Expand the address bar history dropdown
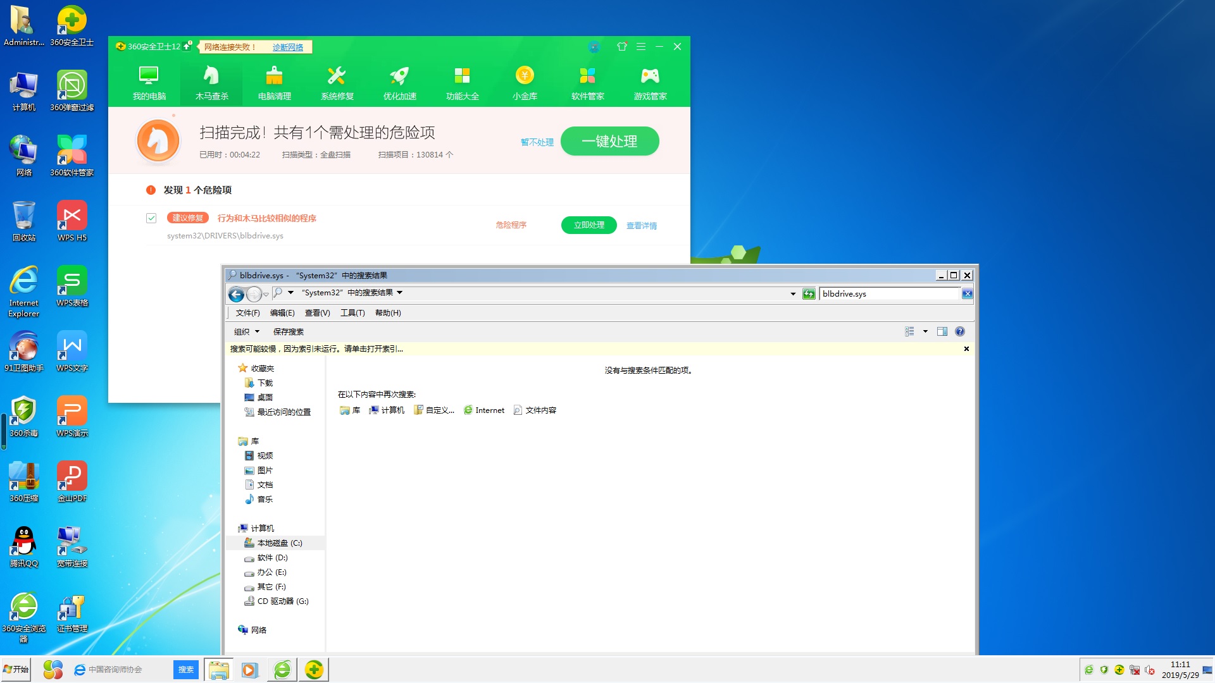This screenshot has width=1215, height=683. (x=792, y=293)
